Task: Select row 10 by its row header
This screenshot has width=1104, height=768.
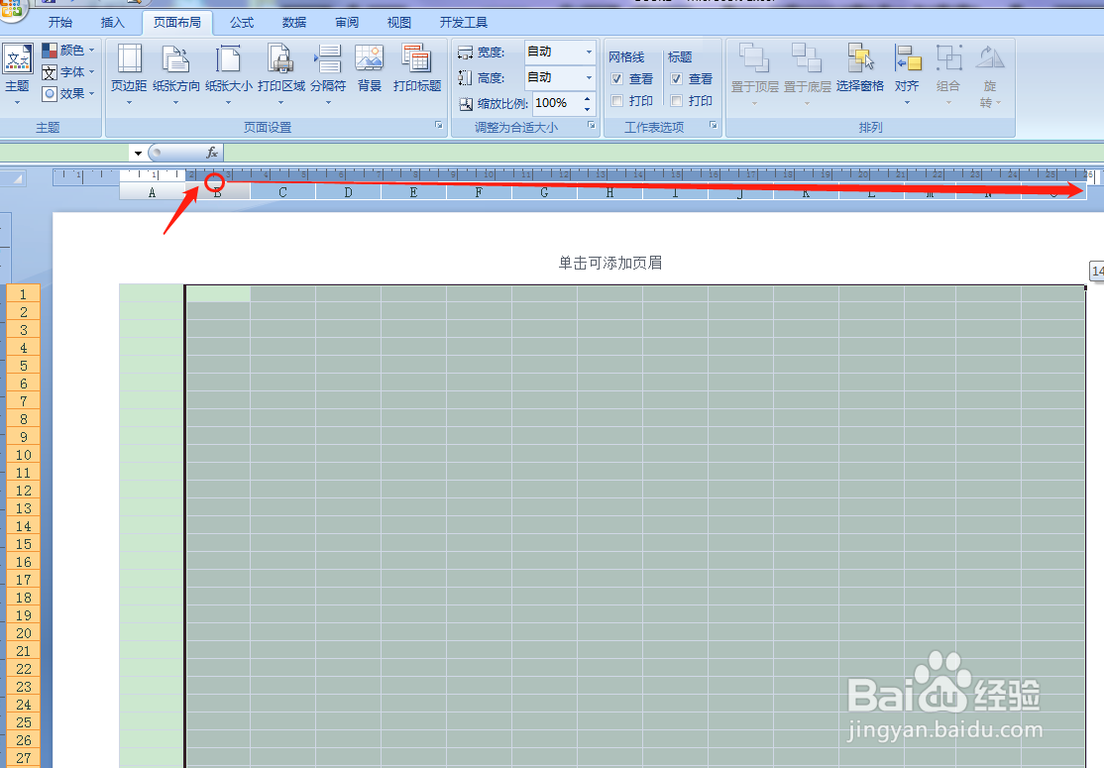Action: (x=22, y=455)
